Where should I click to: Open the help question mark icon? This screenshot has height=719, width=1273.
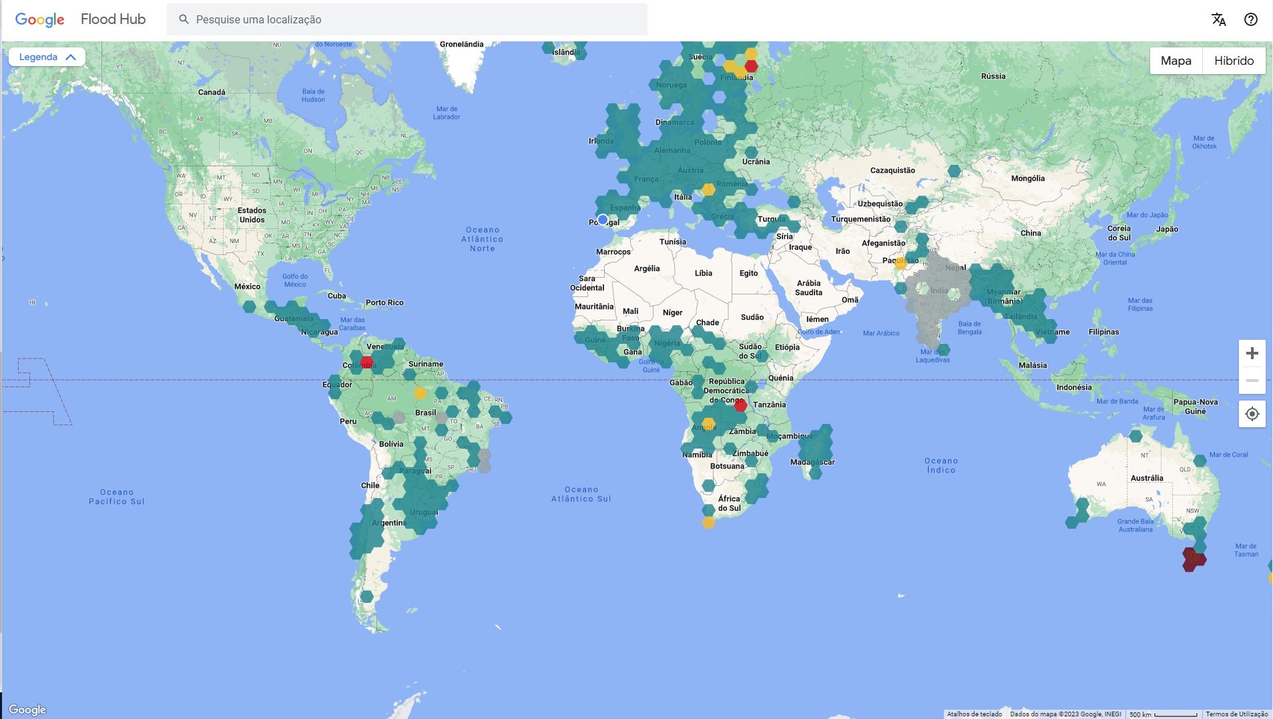coord(1251,19)
